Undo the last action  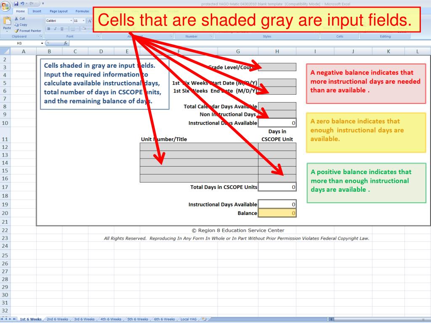[22, 4]
